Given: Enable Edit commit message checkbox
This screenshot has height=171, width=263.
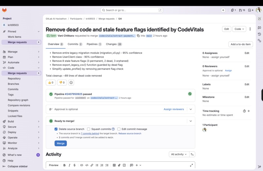Looking at the screenshot, I should 119,129.
